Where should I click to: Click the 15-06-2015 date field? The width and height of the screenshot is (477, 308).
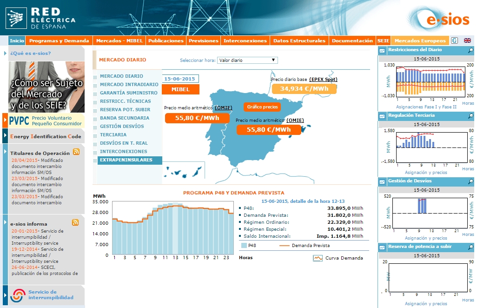[x=180, y=79]
